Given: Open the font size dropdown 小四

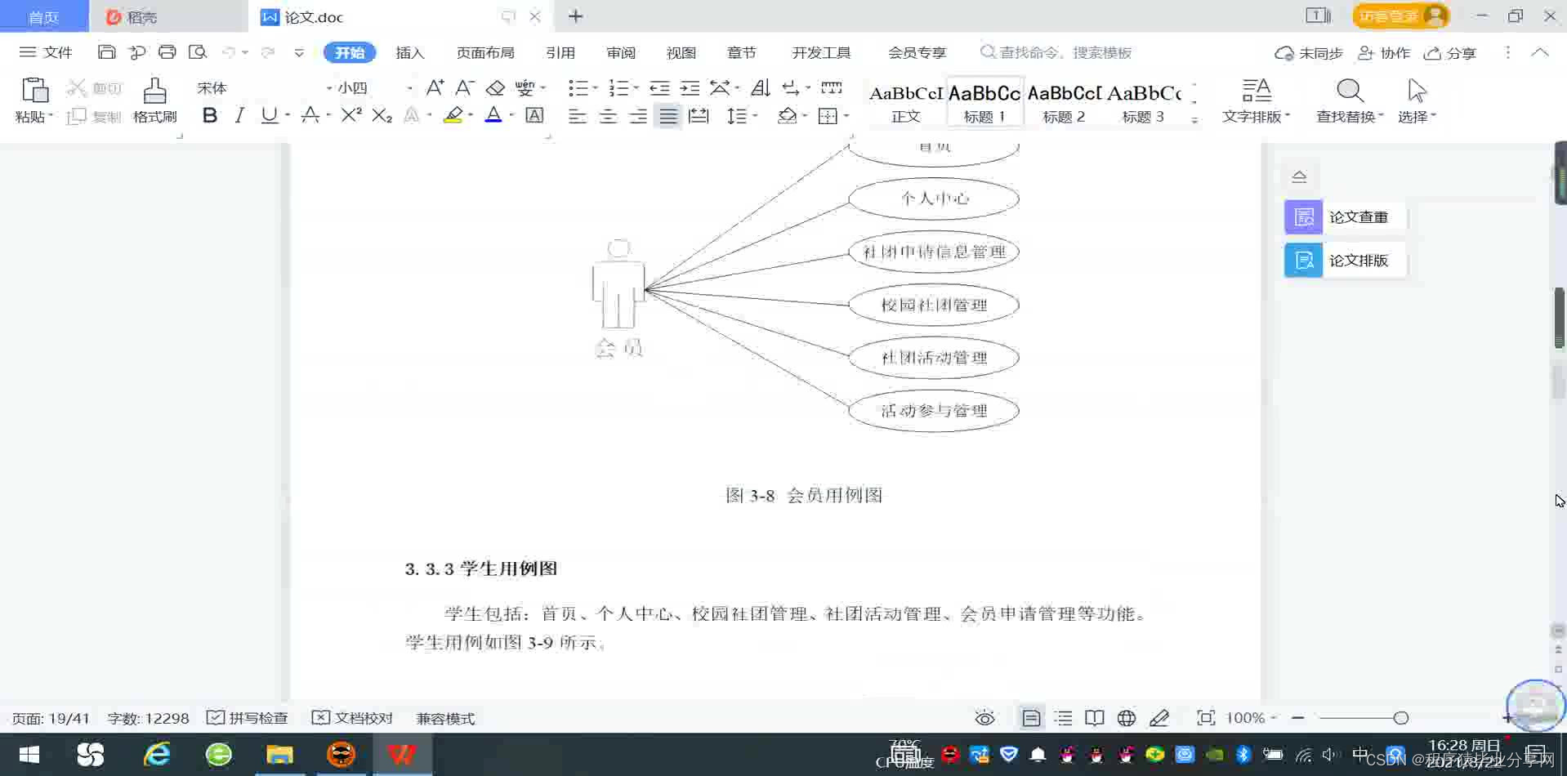Looking at the screenshot, I should (x=375, y=87).
